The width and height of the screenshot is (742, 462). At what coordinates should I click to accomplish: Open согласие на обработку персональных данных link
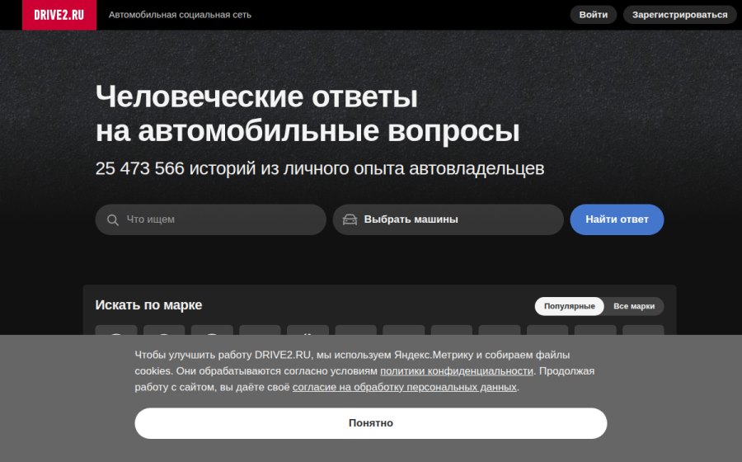405,387
